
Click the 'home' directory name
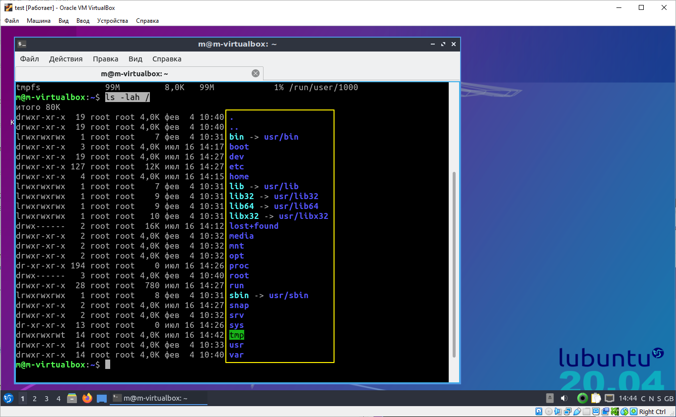tap(239, 176)
